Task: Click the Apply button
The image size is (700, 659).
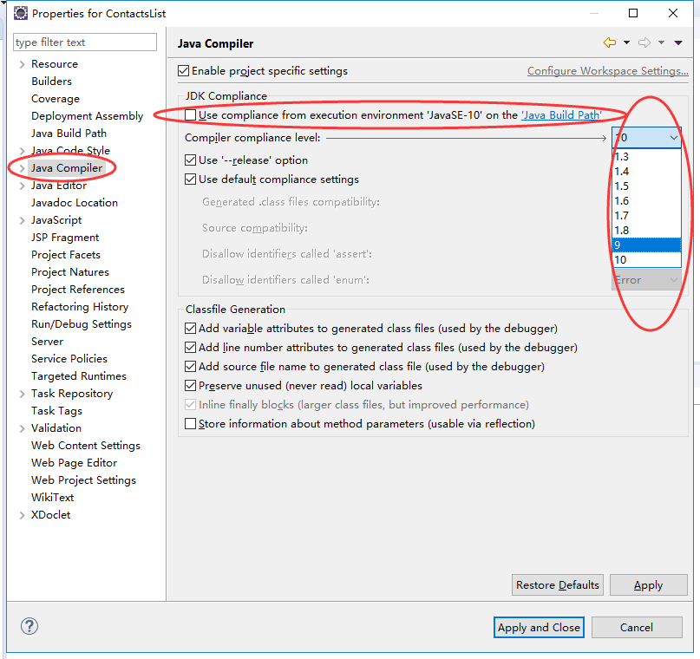Action: tap(648, 585)
